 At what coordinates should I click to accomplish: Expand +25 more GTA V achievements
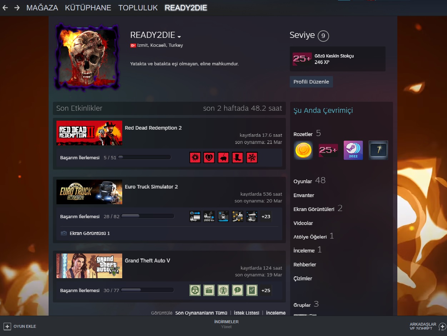(x=266, y=290)
